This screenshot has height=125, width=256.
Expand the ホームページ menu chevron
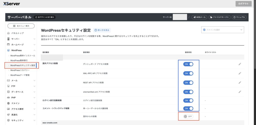(34, 45)
